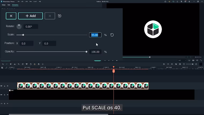Click the Color/green screen icon in toolbar
Viewport: 204px width, 115px height.
coord(27,64)
